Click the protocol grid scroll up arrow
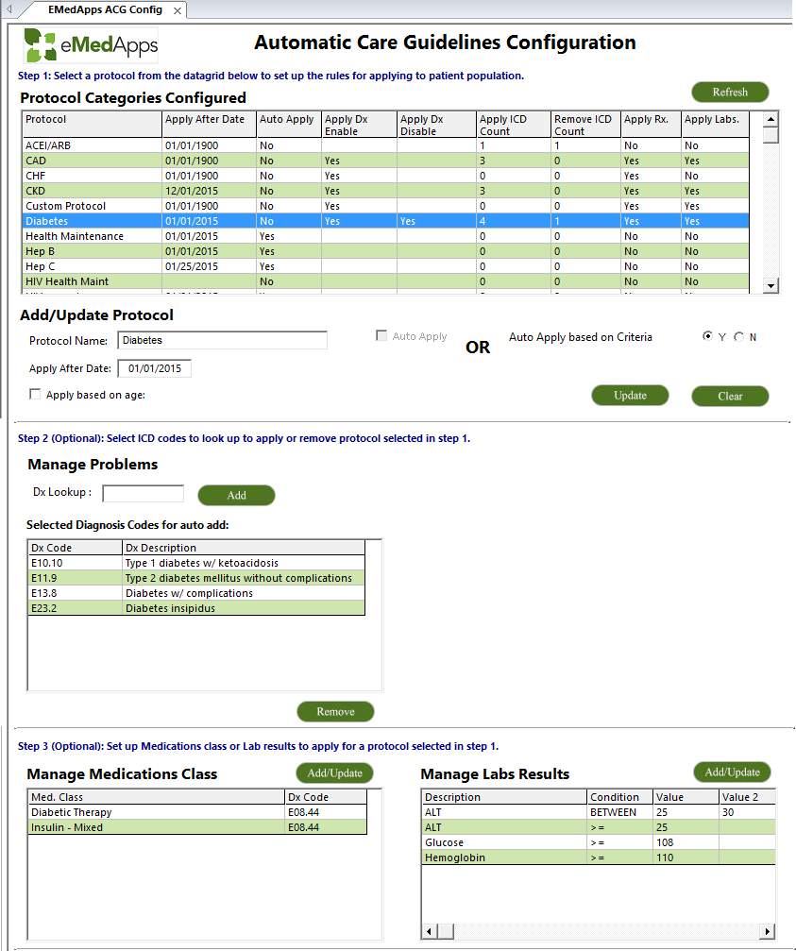 (x=771, y=119)
